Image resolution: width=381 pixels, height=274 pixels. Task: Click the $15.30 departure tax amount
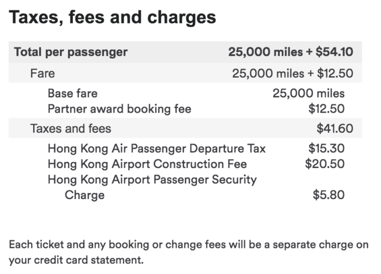[x=327, y=148]
